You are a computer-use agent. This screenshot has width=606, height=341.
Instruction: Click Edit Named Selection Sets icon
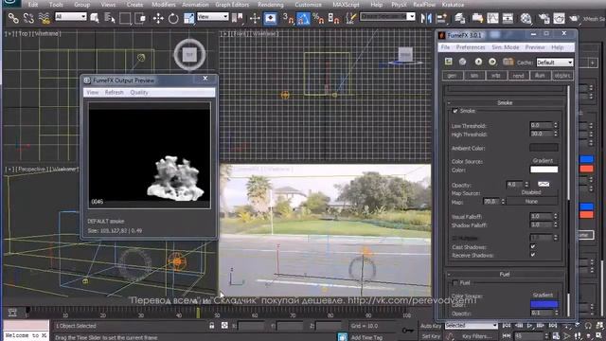pos(350,18)
